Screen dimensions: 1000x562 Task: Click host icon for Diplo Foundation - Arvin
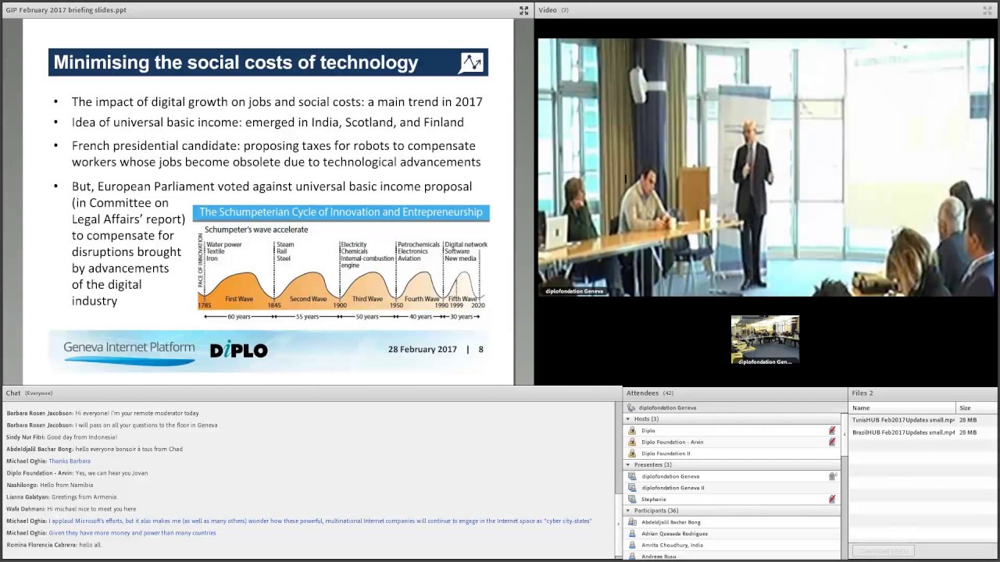[632, 442]
